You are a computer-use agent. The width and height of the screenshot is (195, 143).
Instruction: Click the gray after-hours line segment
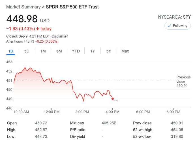click(116, 100)
